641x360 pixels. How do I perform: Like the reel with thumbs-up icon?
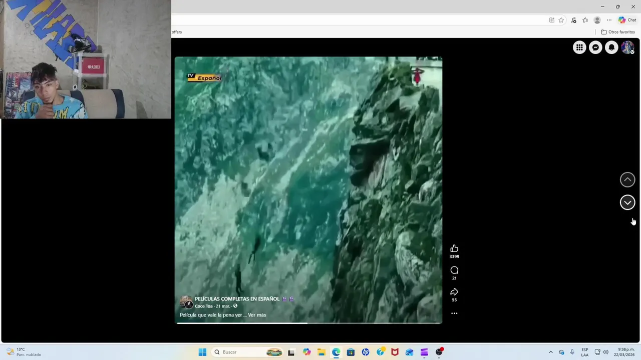pyautogui.click(x=454, y=248)
